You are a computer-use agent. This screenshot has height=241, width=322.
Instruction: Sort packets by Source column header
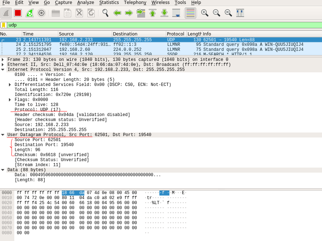coord(84,34)
